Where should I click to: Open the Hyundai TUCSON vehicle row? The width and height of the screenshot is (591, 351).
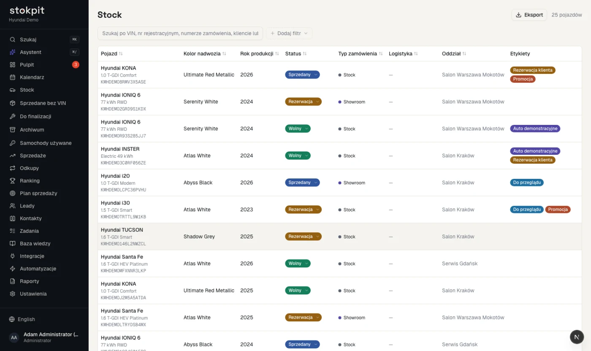click(x=340, y=237)
